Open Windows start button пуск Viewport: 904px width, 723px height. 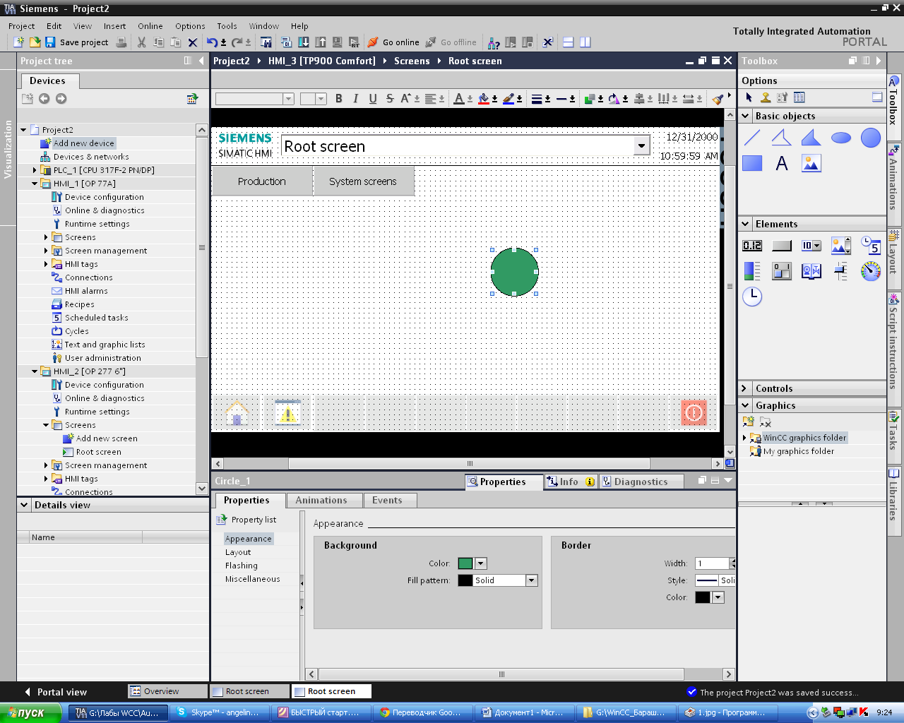33,713
